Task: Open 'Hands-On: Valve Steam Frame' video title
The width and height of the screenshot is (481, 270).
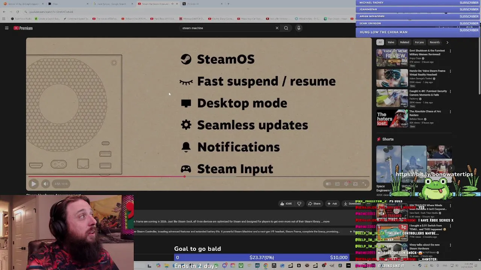Action: pyautogui.click(x=427, y=72)
